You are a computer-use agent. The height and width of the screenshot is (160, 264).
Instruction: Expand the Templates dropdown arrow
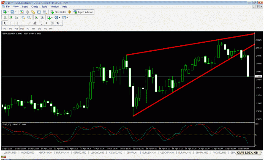coord(67,18)
